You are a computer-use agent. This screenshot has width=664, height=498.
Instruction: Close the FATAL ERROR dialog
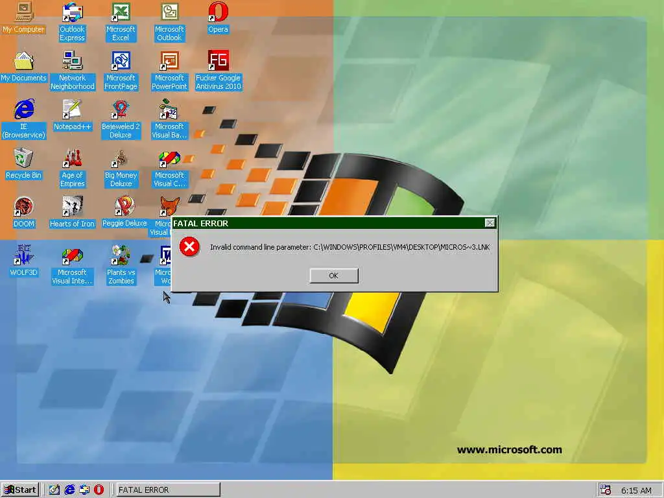click(490, 223)
